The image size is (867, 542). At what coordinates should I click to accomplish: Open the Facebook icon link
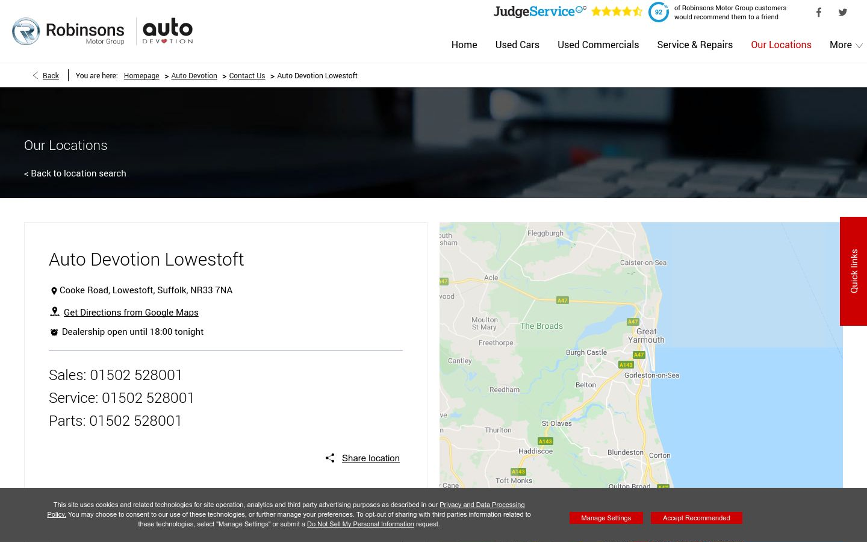coord(819,12)
